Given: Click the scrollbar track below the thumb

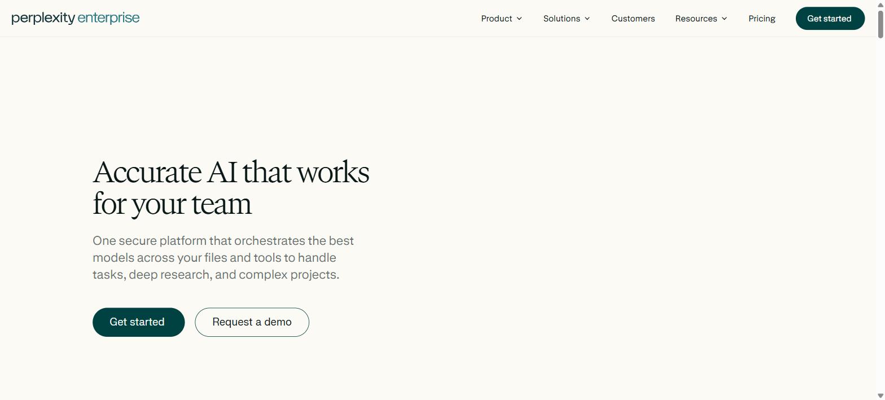Looking at the screenshot, I should [x=880, y=214].
